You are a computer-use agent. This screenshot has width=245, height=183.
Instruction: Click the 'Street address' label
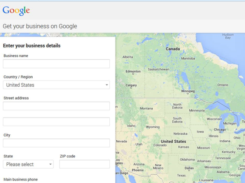pos(16,98)
